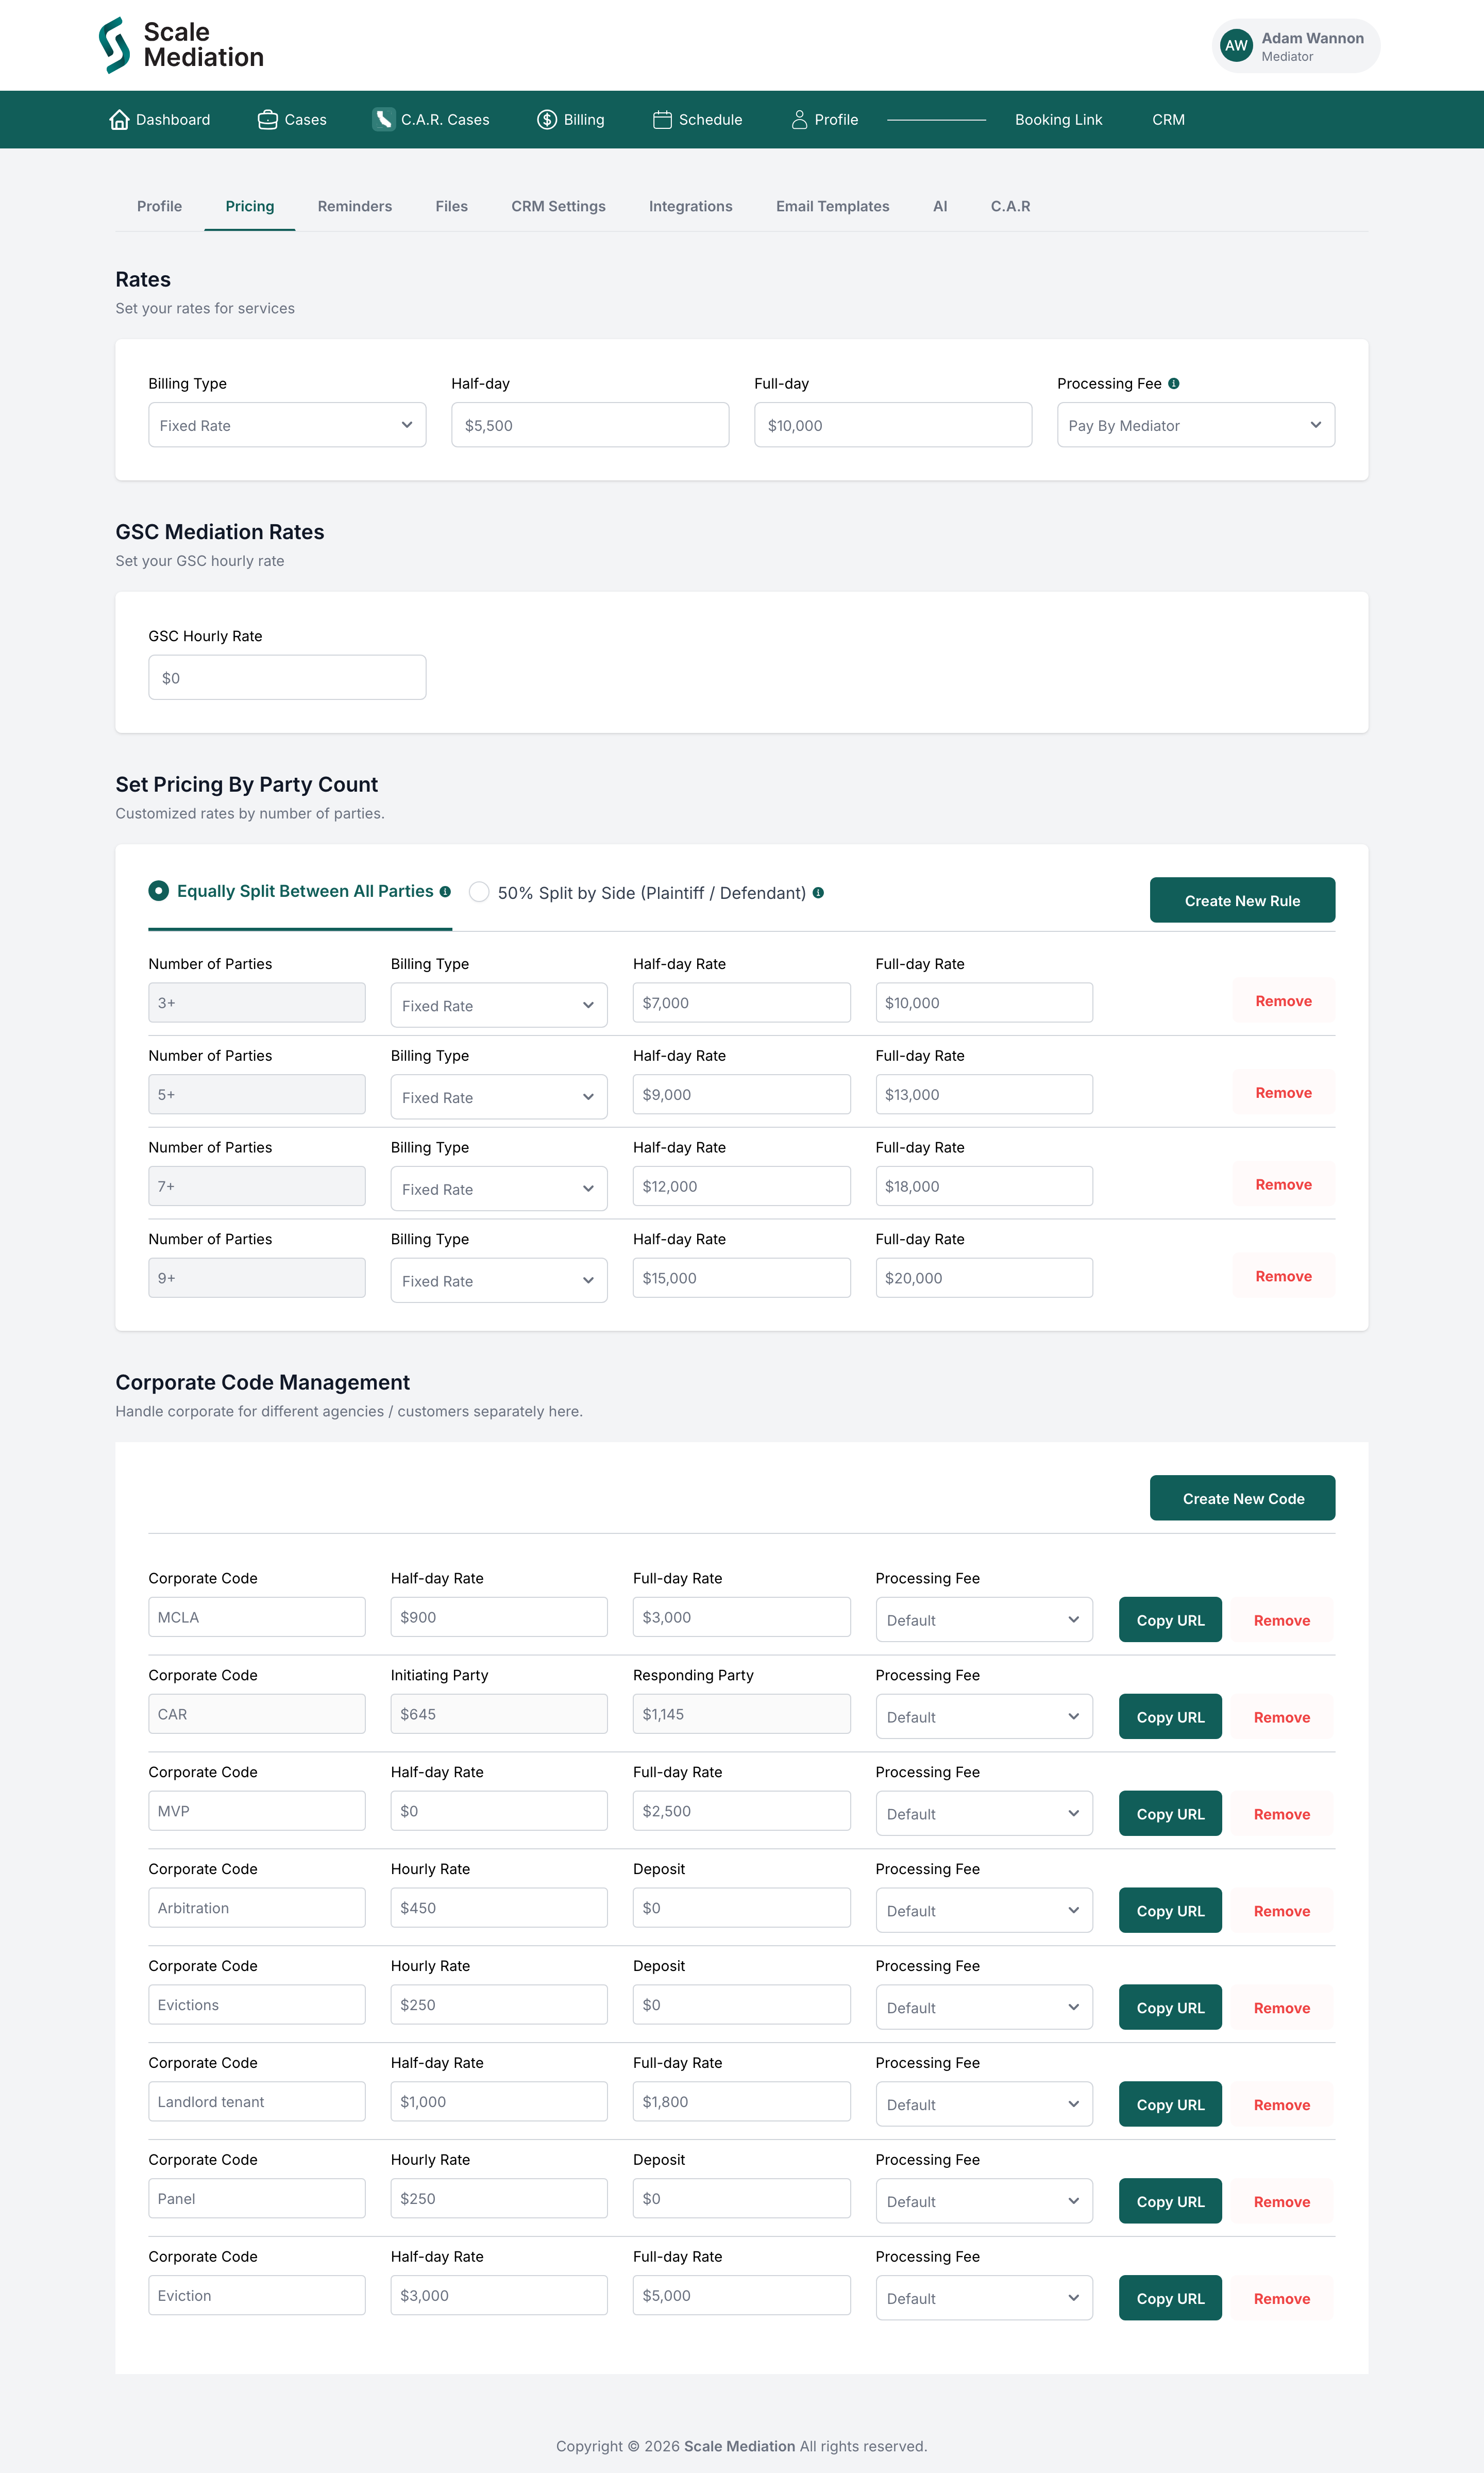Viewport: 1484px width, 2473px height.
Task: Switch to the C.A.R tab
Action: coord(1010,206)
